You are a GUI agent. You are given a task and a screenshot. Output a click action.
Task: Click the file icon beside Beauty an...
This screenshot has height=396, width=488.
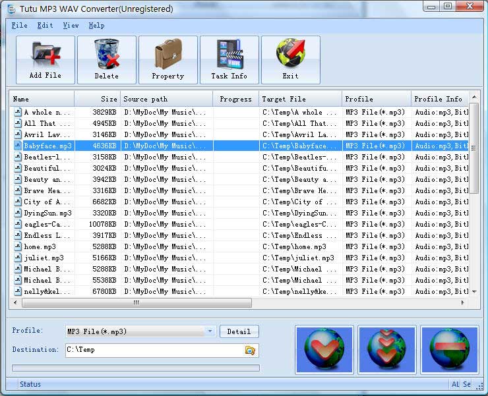click(x=18, y=179)
